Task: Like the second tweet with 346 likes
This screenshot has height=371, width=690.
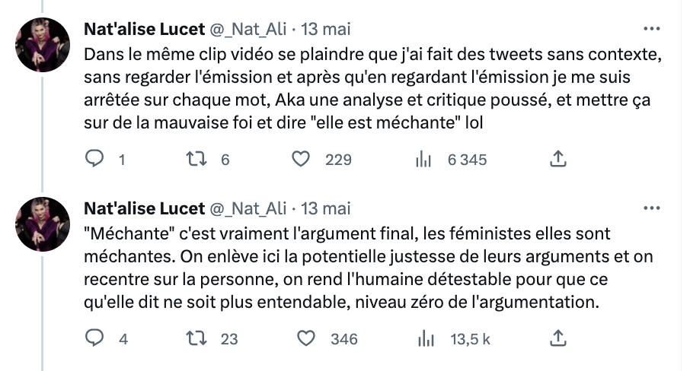Action: pos(306,338)
